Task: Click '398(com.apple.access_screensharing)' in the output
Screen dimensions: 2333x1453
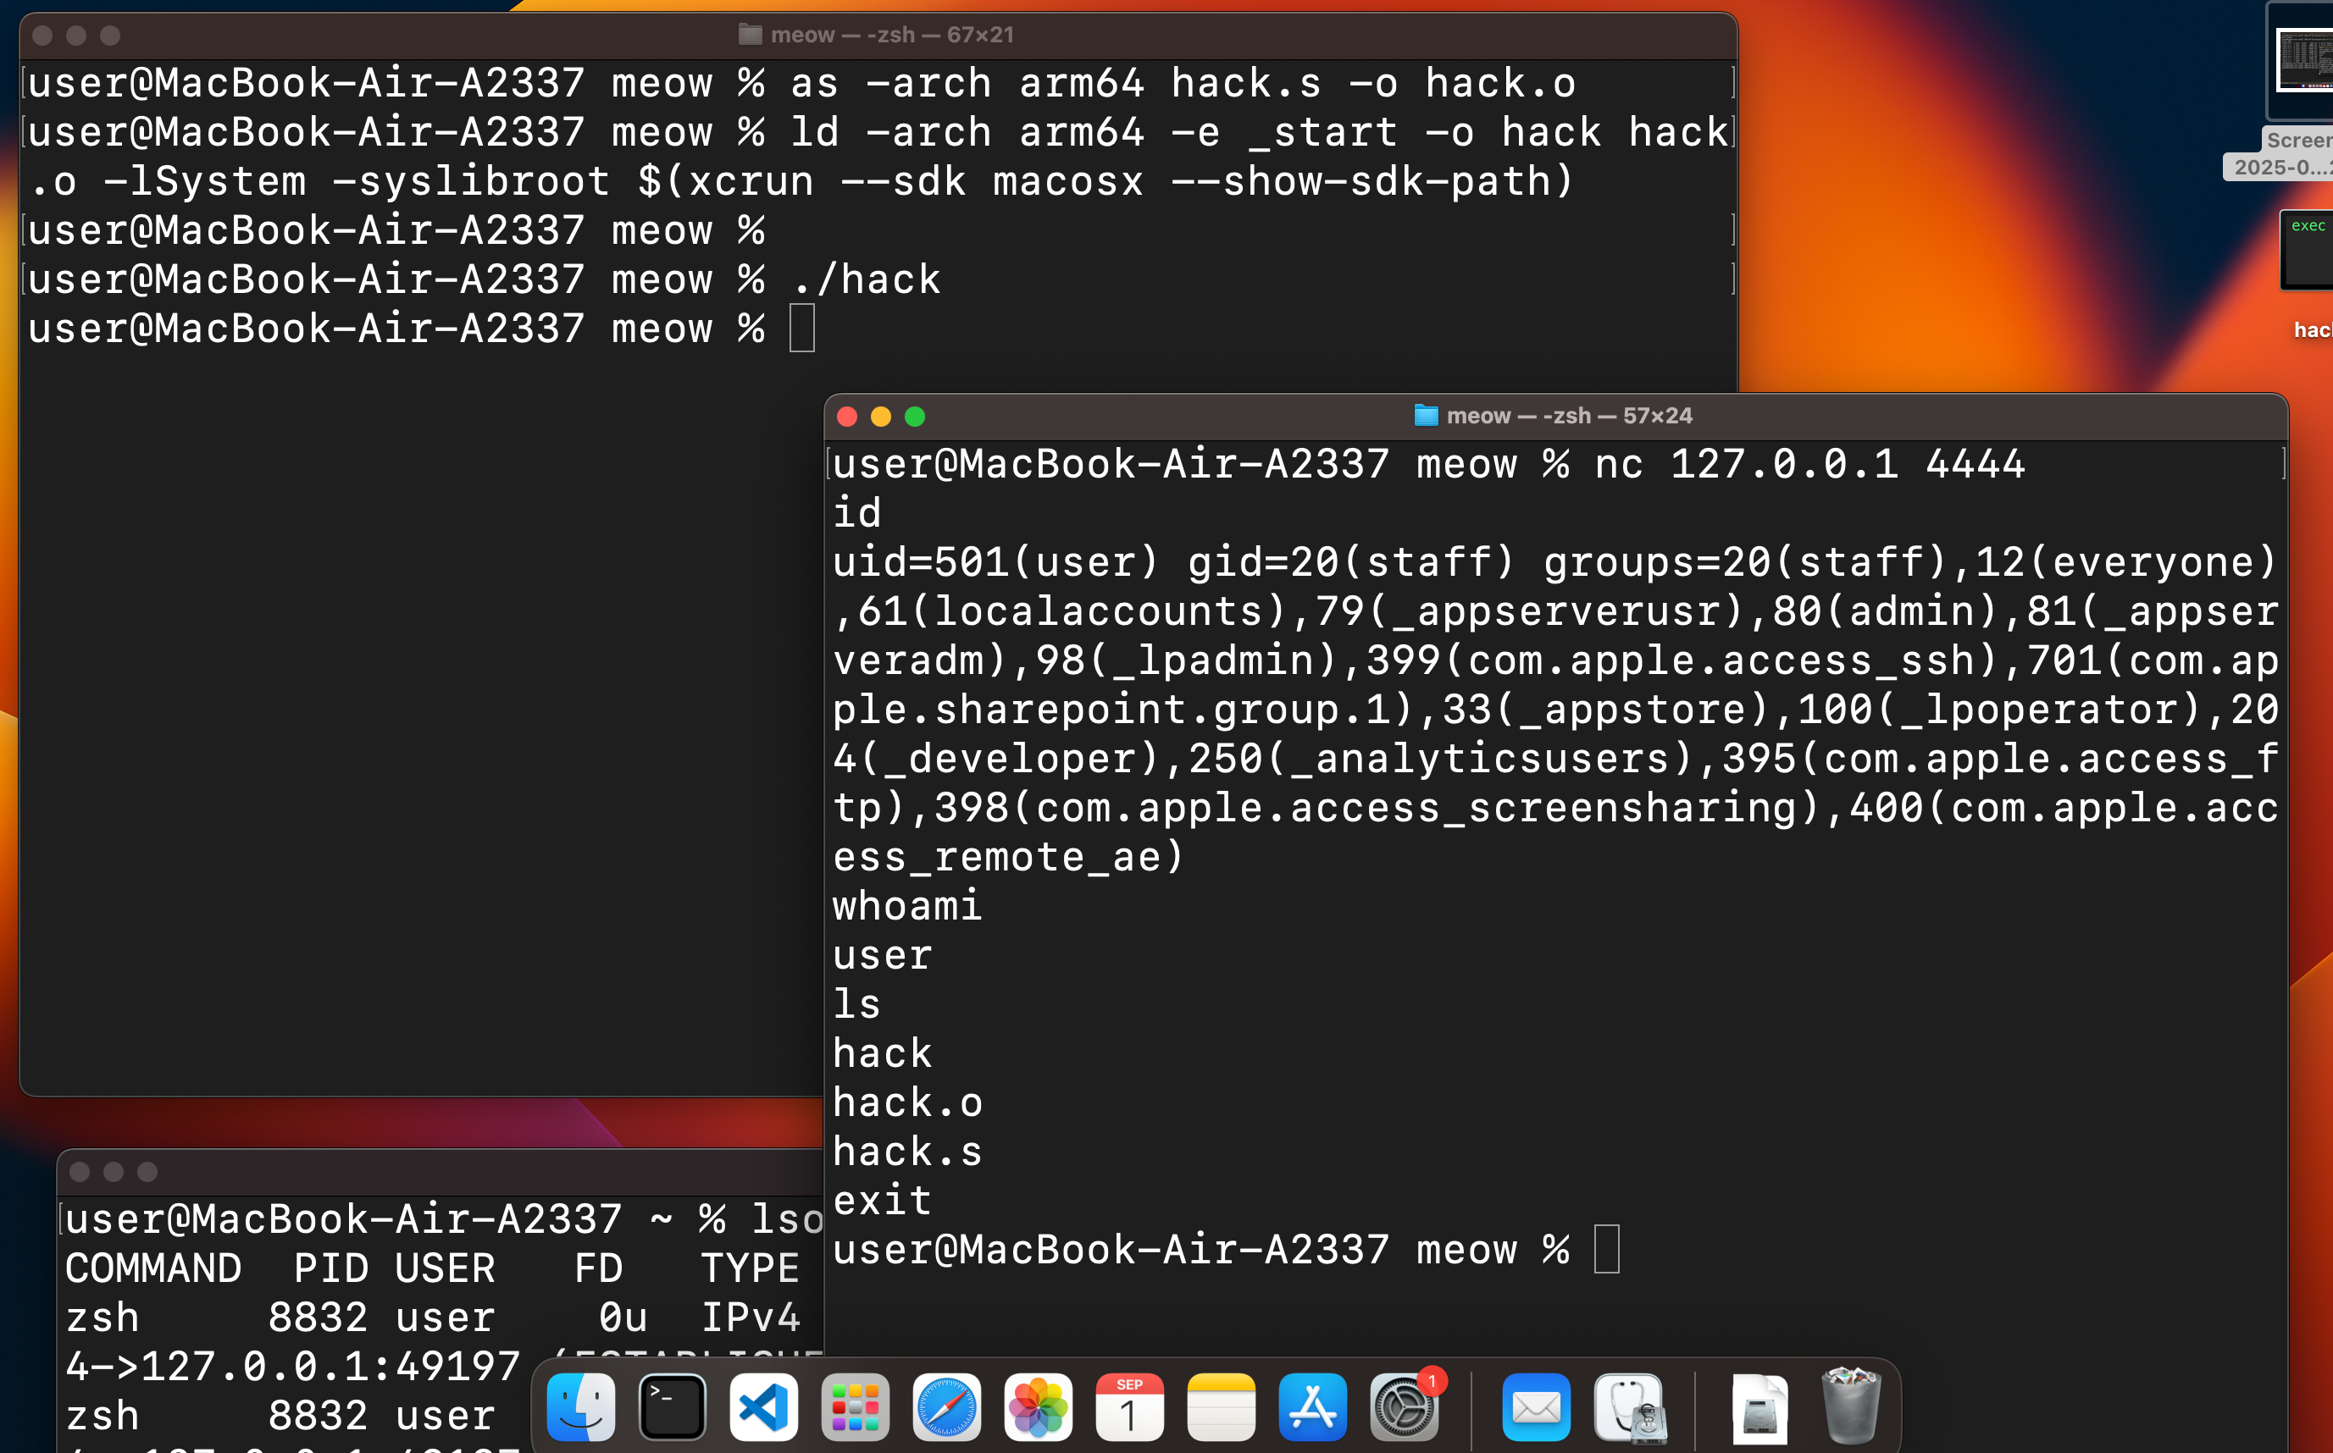Action: (x=1378, y=808)
